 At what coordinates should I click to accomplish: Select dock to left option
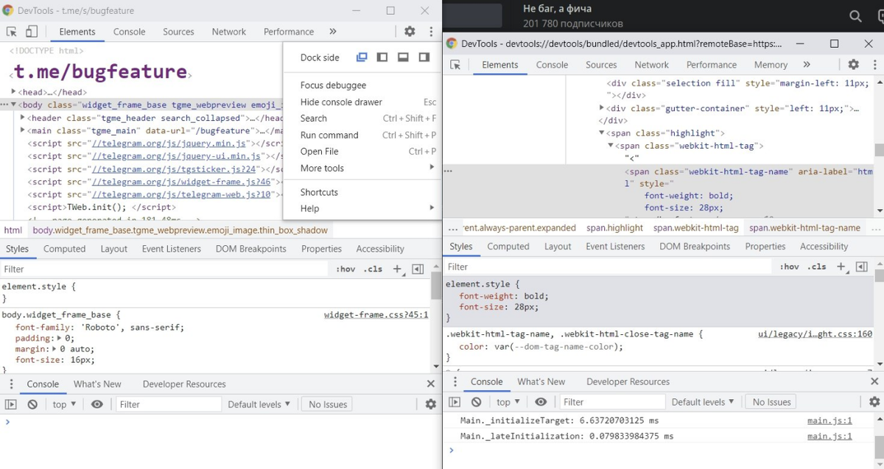[382, 57]
